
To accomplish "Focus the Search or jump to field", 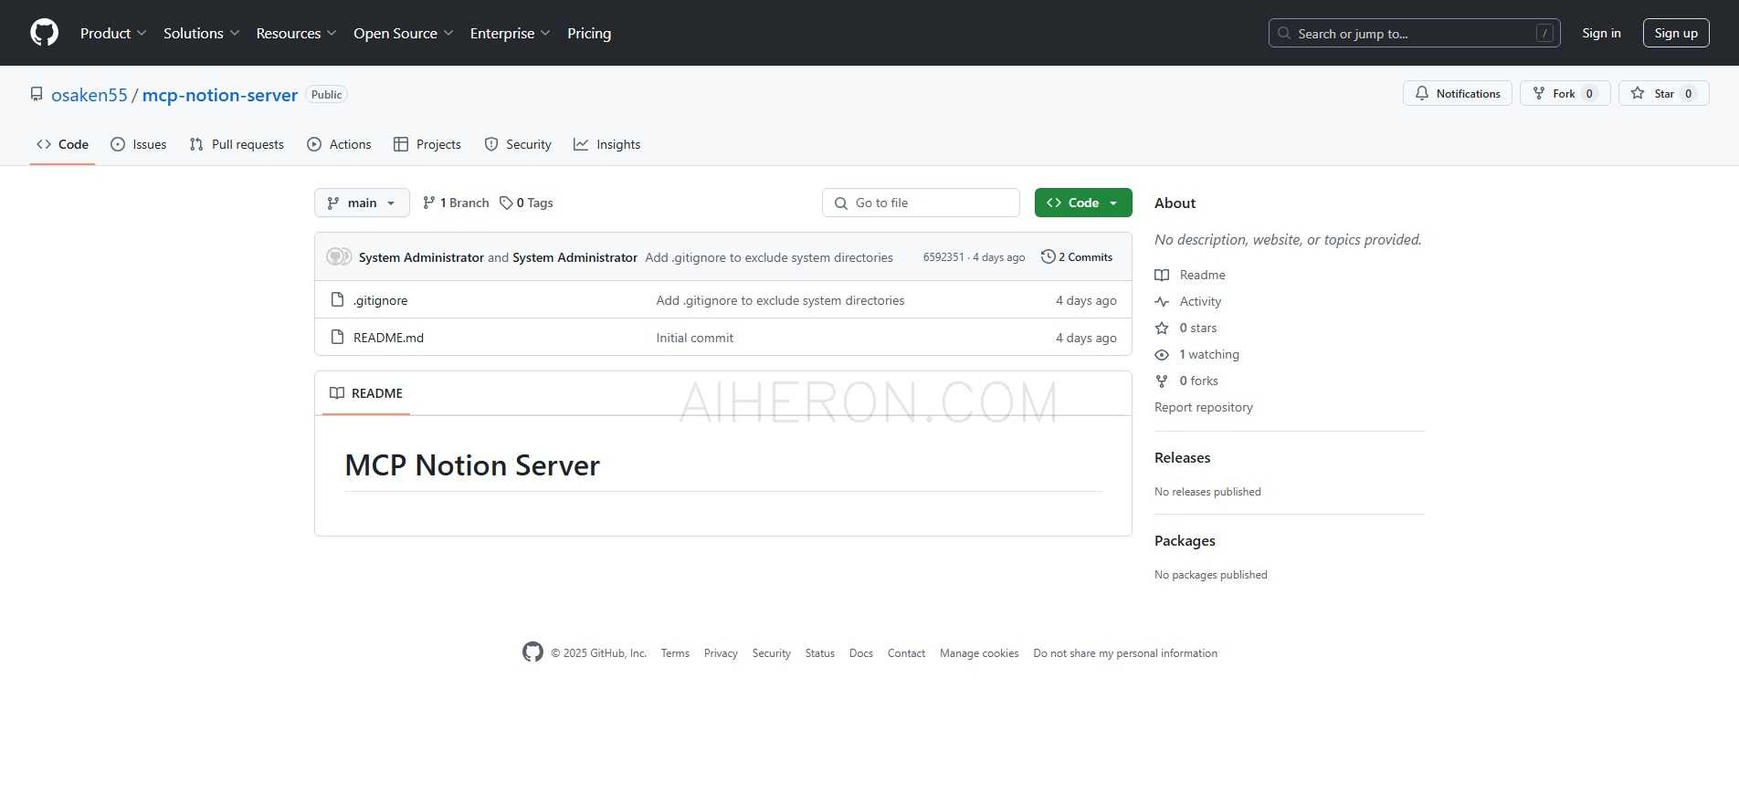I will coord(1414,33).
